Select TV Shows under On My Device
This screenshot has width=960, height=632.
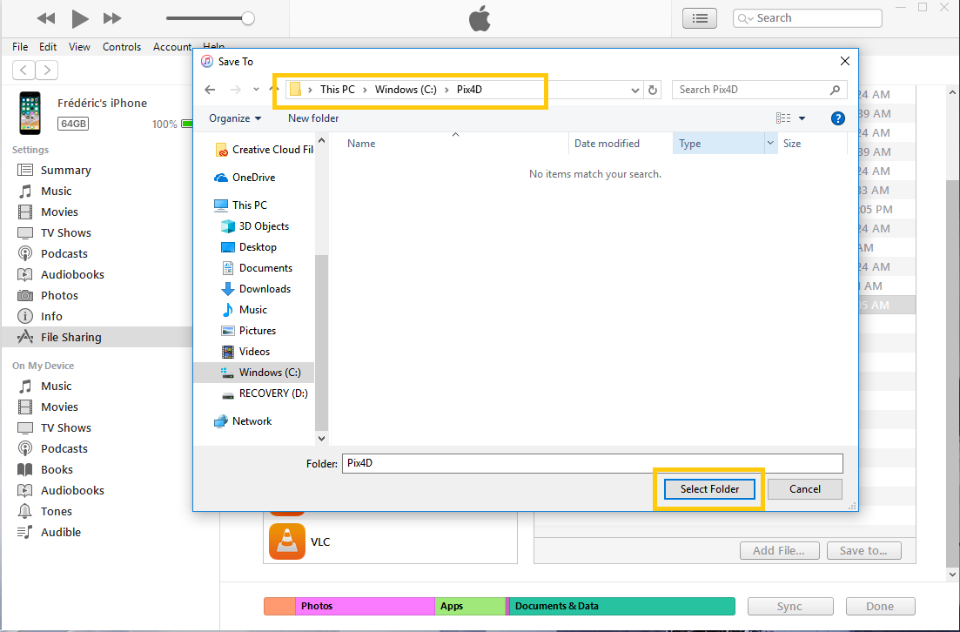click(x=65, y=427)
